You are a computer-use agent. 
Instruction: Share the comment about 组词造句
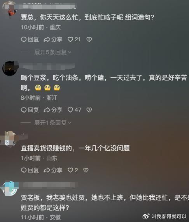click(53, 39)
